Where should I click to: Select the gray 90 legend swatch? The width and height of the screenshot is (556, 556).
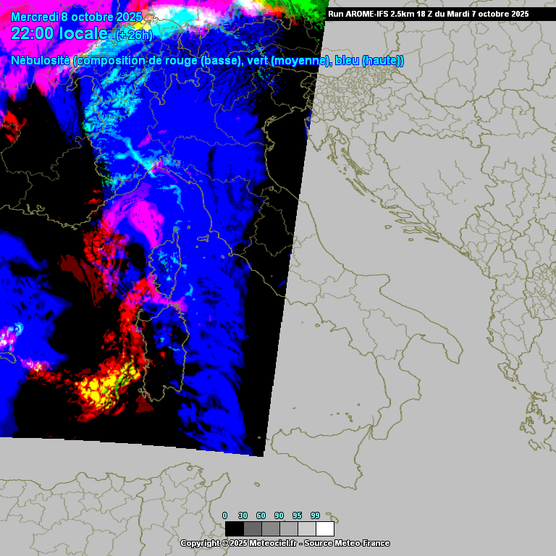[288, 528]
